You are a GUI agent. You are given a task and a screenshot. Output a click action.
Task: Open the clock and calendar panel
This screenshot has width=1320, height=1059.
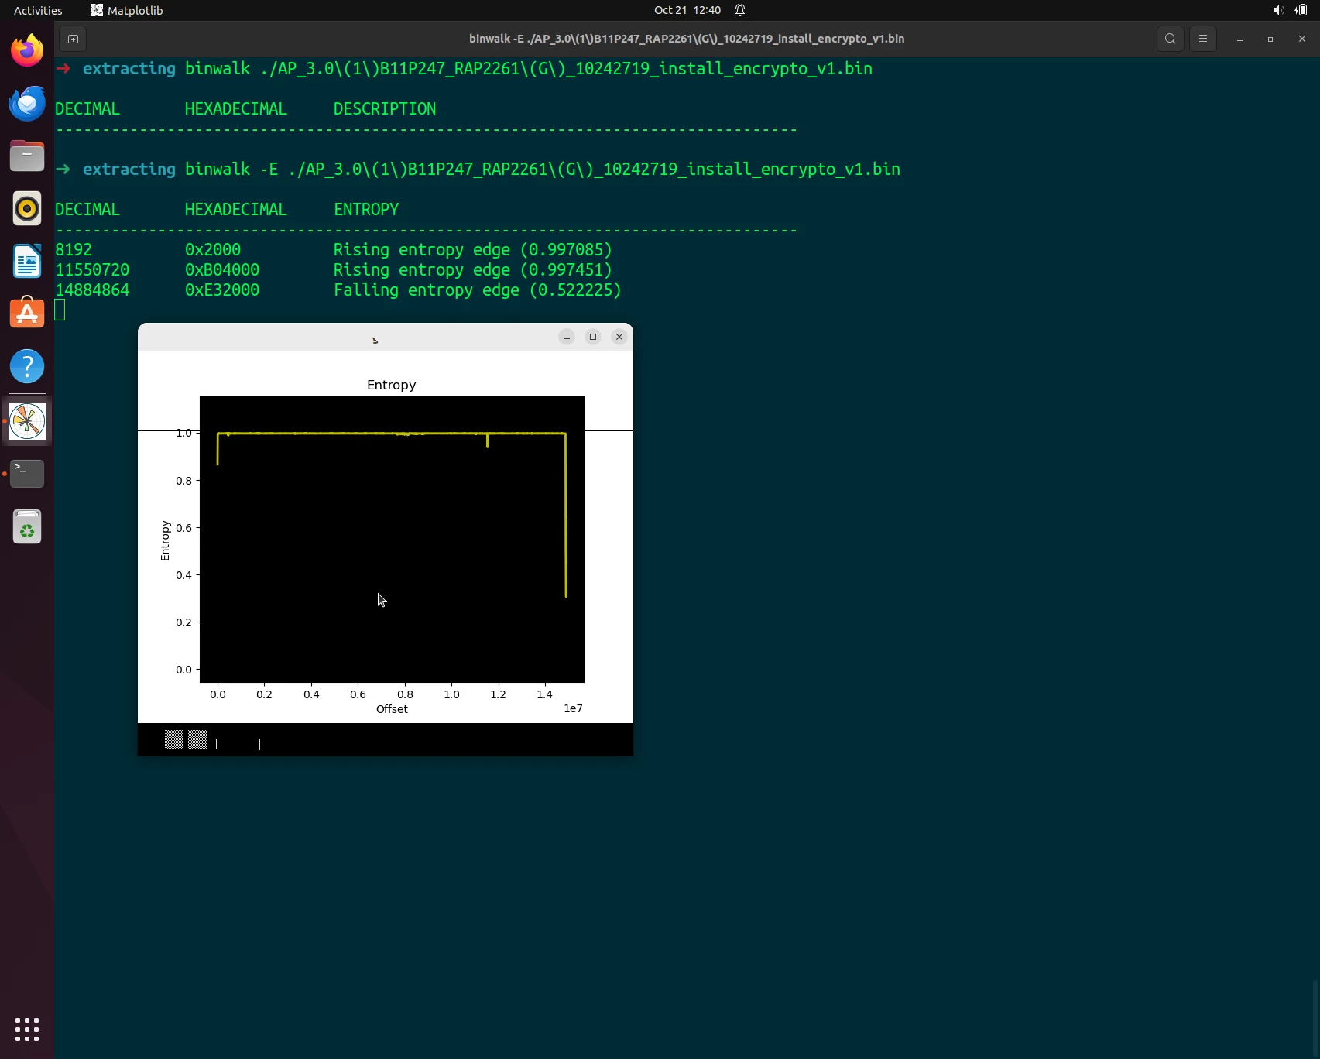click(687, 10)
